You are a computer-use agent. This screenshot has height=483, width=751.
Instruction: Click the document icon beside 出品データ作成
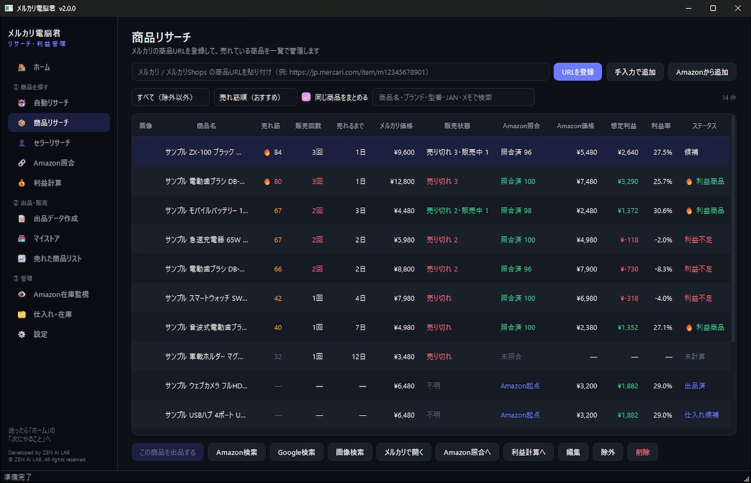tap(22, 219)
